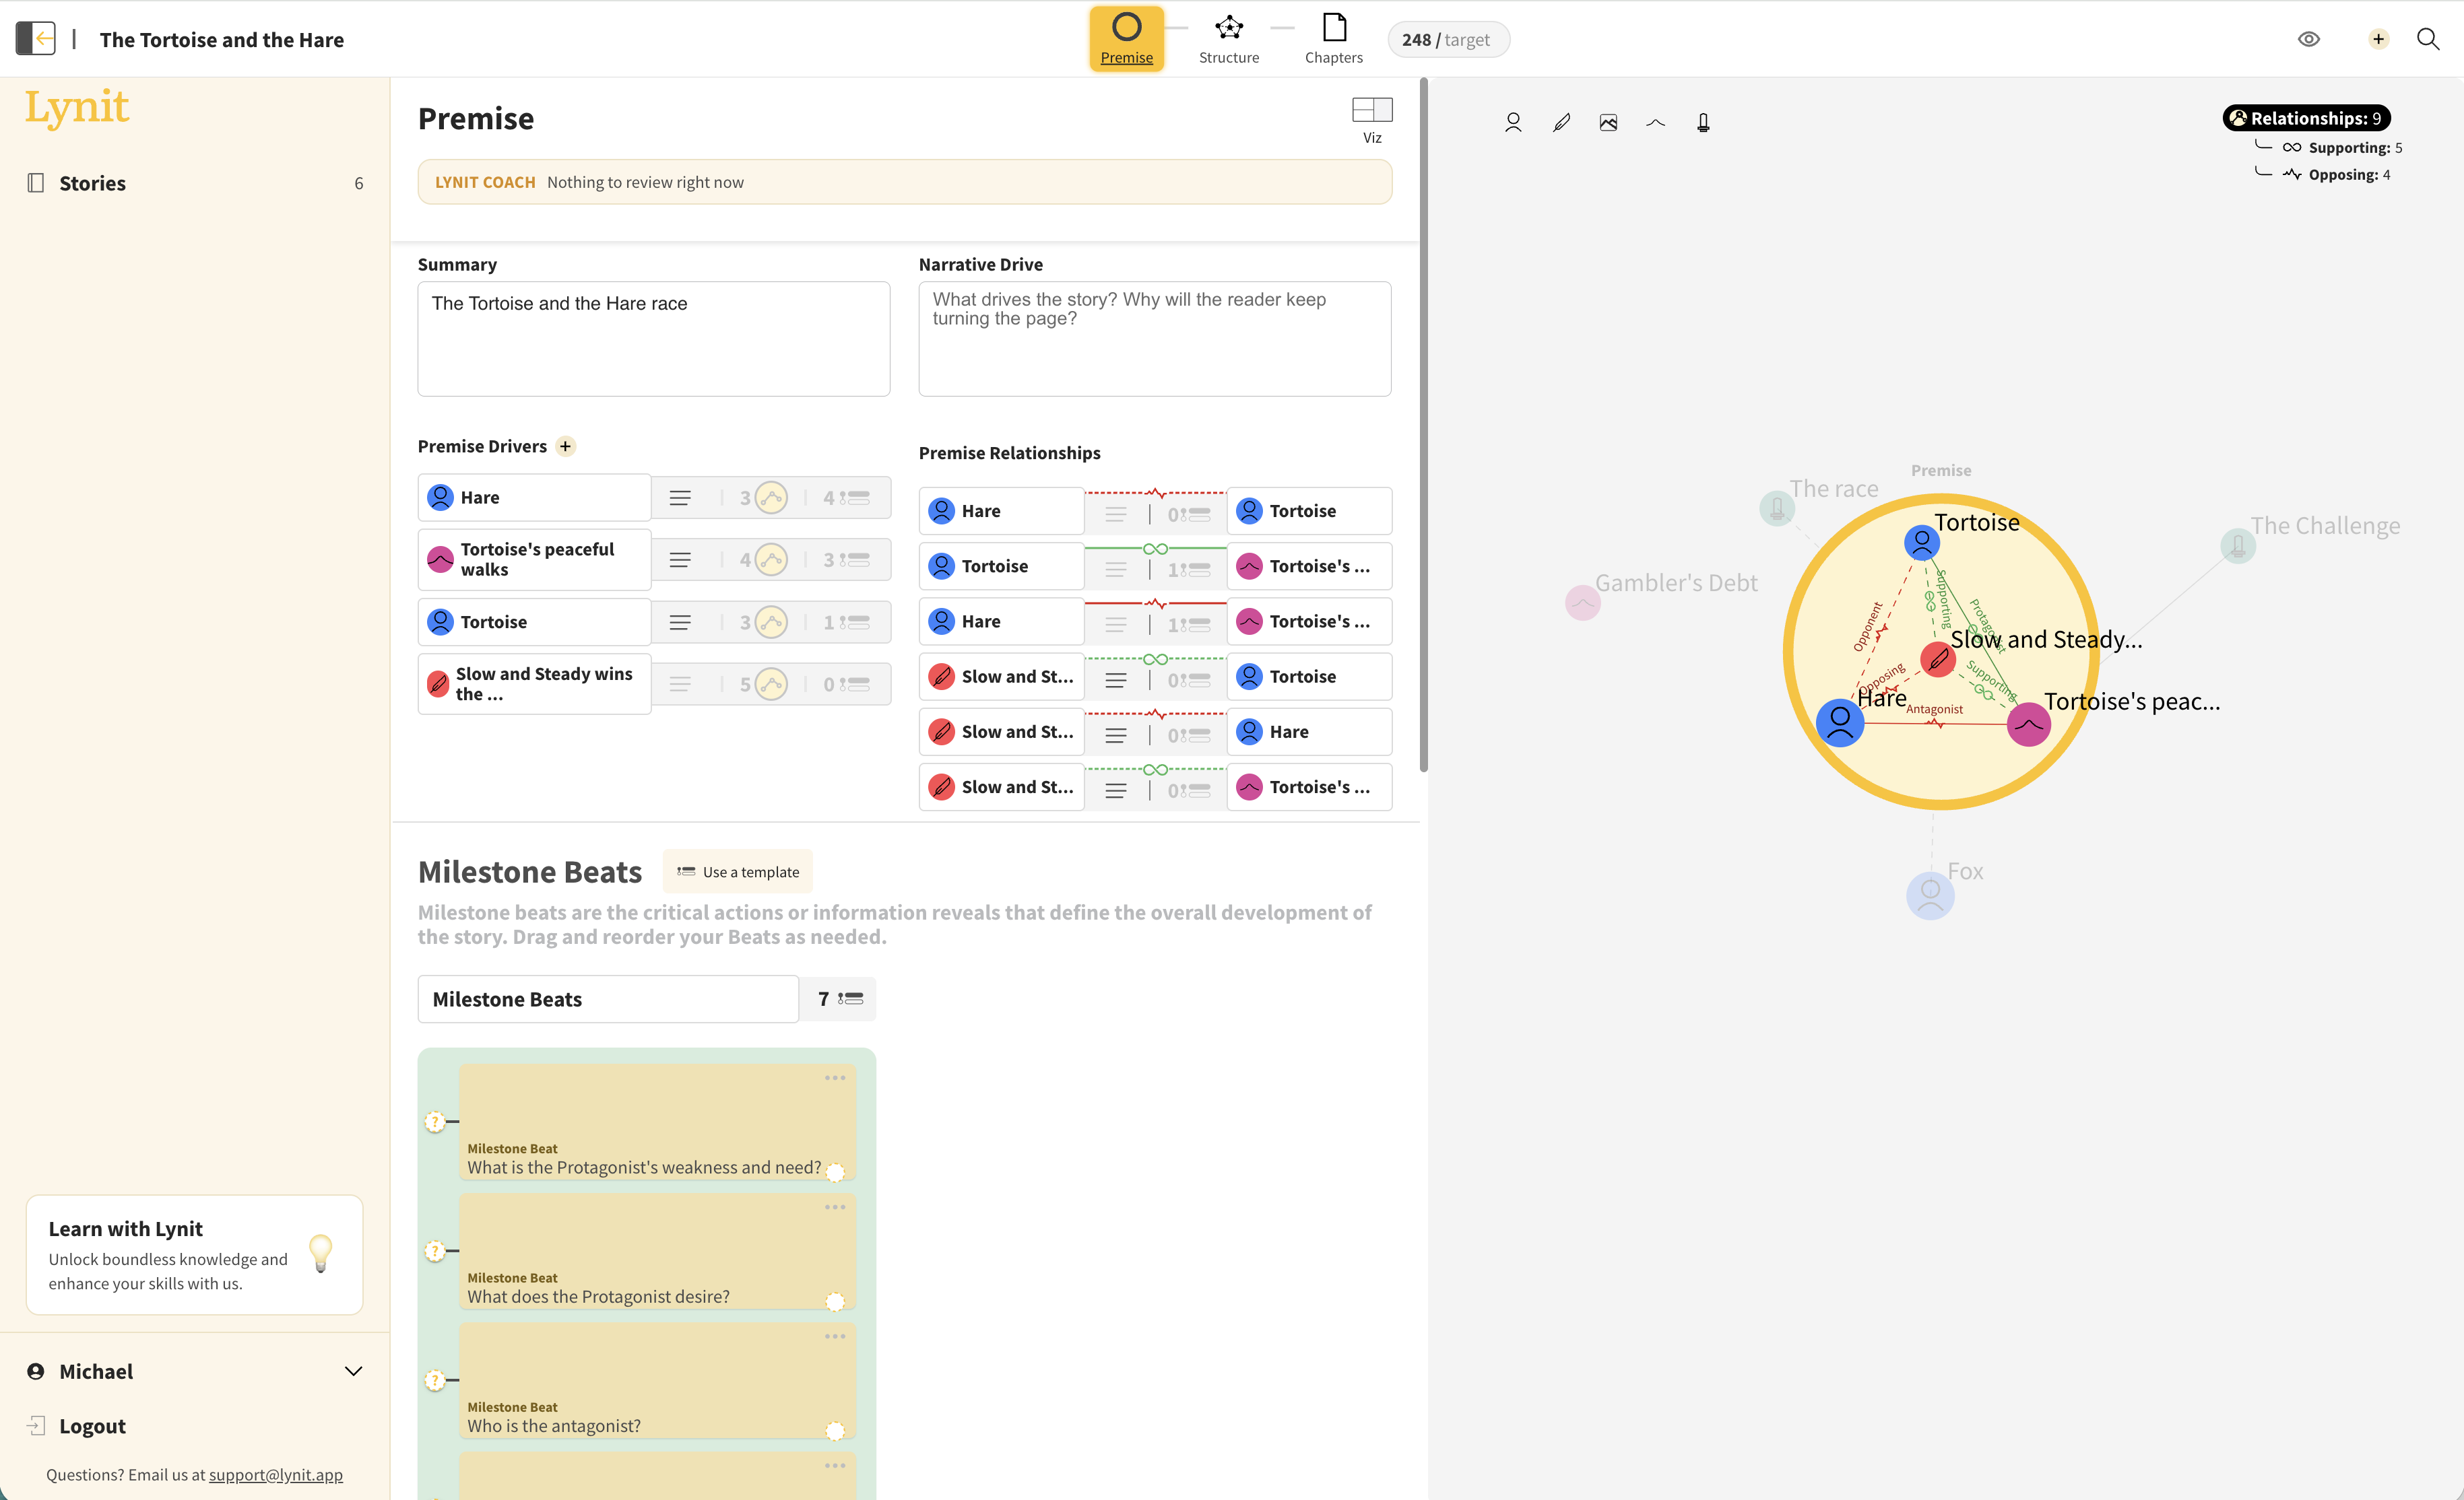The width and height of the screenshot is (2464, 1500).
Task: Open the Premise tab
Action: (1126, 39)
